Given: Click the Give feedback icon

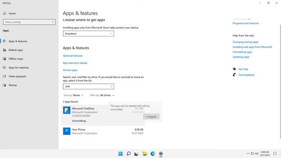Looking at the screenshot, I should (x=234, y=75).
